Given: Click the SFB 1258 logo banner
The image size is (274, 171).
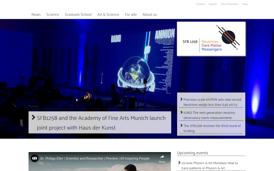Looking at the screenshot, I should click(211, 39).
